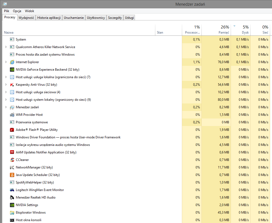The height and width of the screenshot is (223, 272).
Task: Select the Procesy tab
Action: tap(10, 17)
